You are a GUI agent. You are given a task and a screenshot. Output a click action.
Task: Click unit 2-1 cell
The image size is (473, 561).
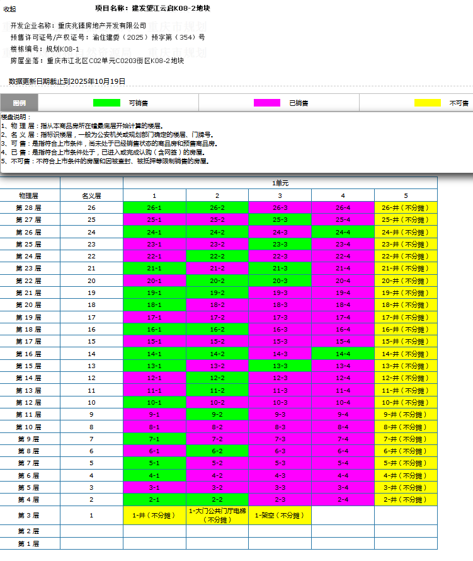tap(154, 499)
